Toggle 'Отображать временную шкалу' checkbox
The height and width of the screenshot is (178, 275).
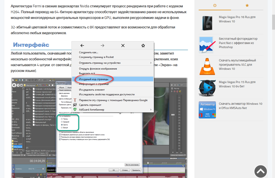tap(60, 135)
